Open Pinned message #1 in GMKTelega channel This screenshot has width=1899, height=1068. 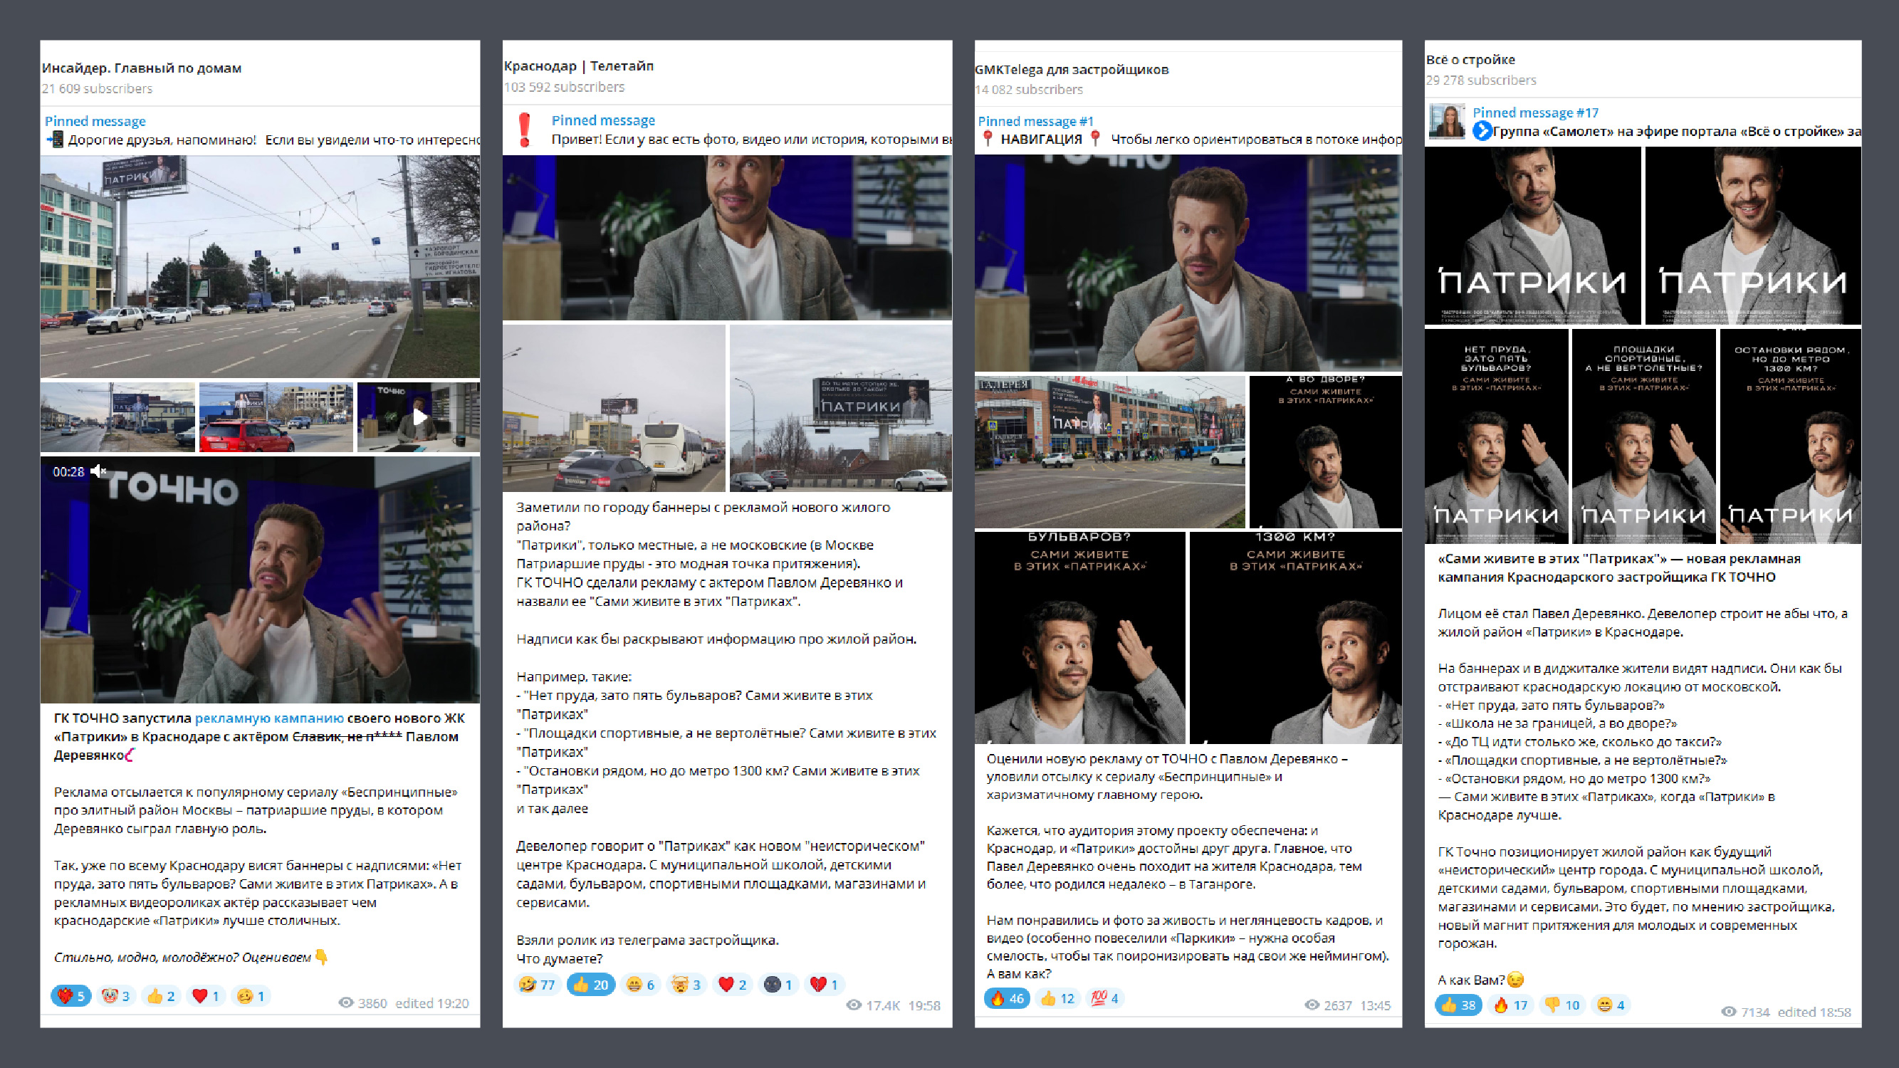pyautogui.click(x=1188, y=130)
